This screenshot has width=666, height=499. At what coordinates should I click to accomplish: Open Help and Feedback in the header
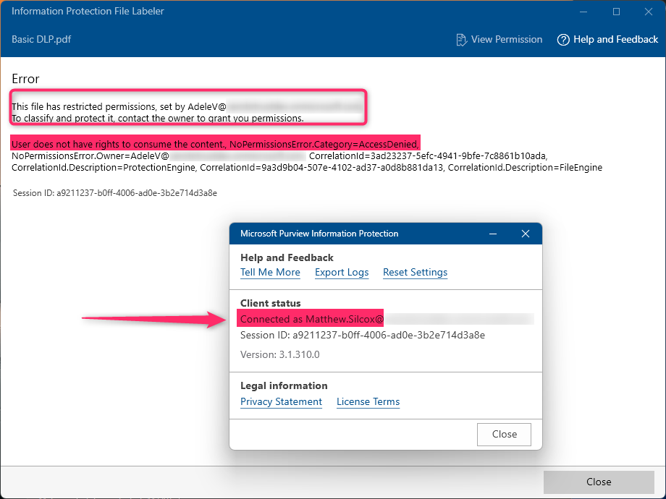(x=607, y=40)
